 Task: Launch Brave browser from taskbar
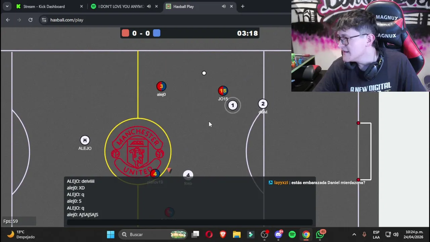point(223,234)
